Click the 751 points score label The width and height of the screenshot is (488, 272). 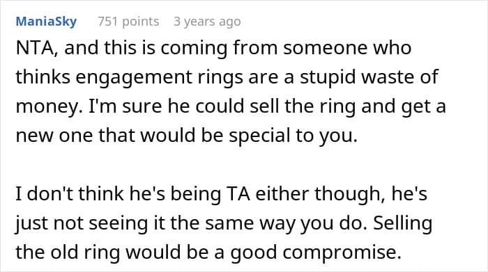pyautogui.click(x=128, y=22)
